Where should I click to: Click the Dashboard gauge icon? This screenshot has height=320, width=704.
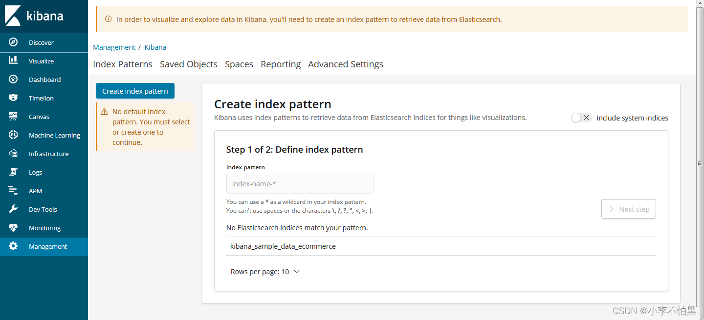tap(13, 79)
